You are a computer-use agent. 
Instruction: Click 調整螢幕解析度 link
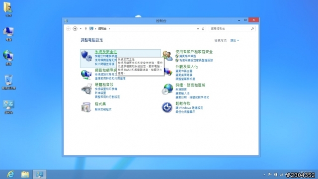point(185,79)
